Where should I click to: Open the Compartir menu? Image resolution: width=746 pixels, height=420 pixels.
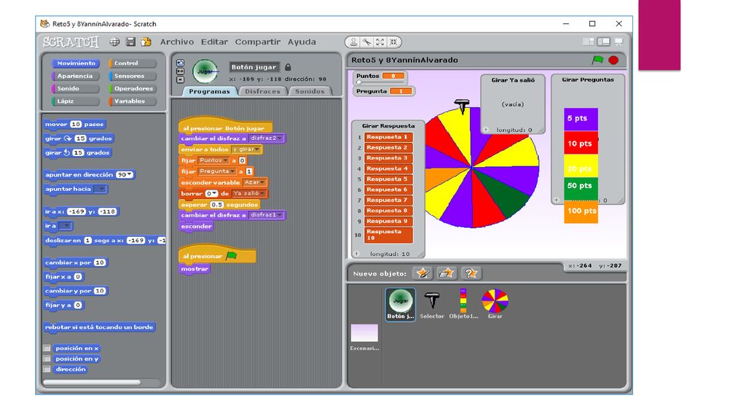tap(257, 42)
